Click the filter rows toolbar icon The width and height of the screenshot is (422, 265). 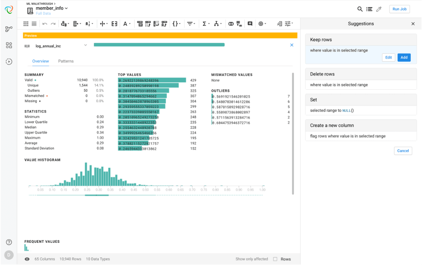[x=190, y=24]
